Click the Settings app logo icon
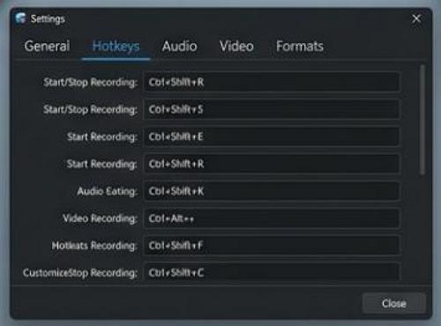Image resolution: width=441 pixels, height=326 pixels. [x=20, y=19]
